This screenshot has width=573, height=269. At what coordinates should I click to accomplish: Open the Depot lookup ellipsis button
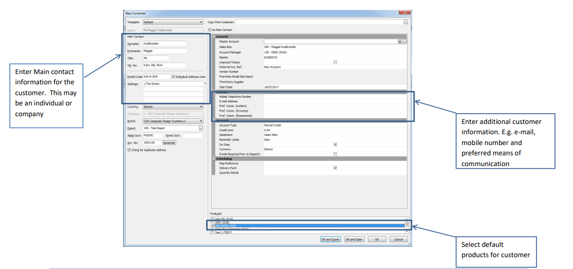coord(201,128)
